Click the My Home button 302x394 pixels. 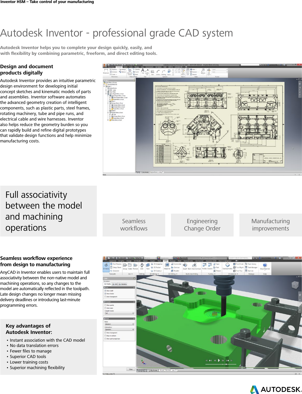[x=154, y=370]
